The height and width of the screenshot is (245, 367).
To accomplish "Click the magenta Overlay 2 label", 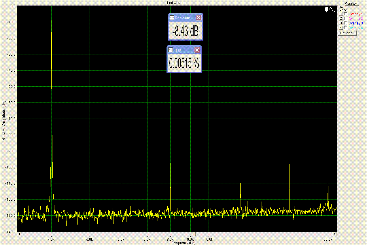I will tap(355, 19).
